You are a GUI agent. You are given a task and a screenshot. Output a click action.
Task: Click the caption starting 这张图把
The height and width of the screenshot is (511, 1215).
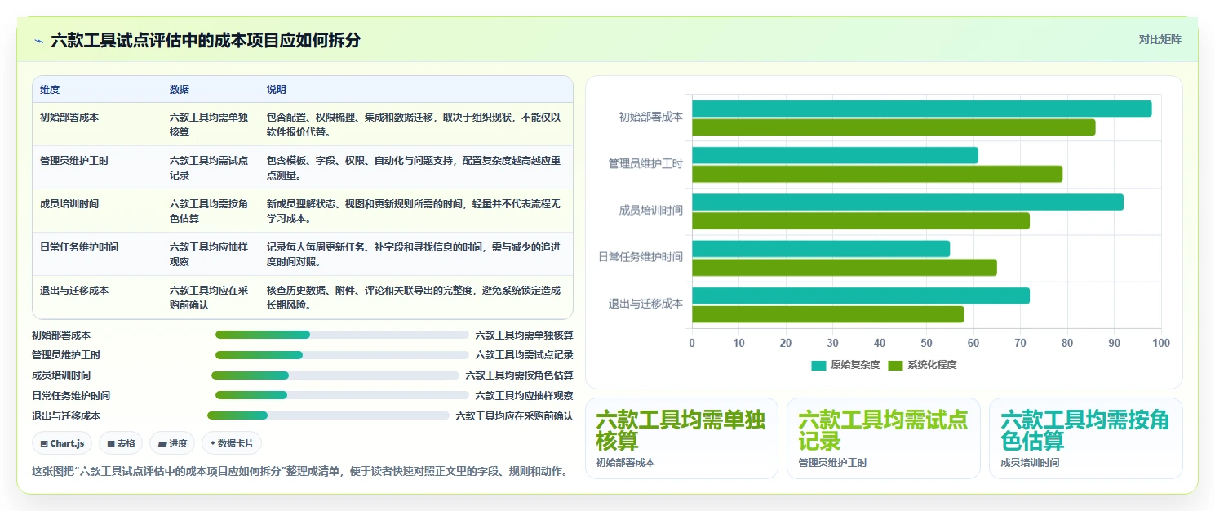tap(299, 471)
